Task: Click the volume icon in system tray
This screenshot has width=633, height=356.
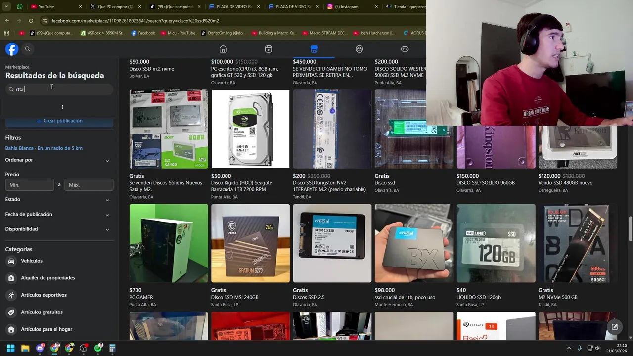Action: click(x=598, y=348)
